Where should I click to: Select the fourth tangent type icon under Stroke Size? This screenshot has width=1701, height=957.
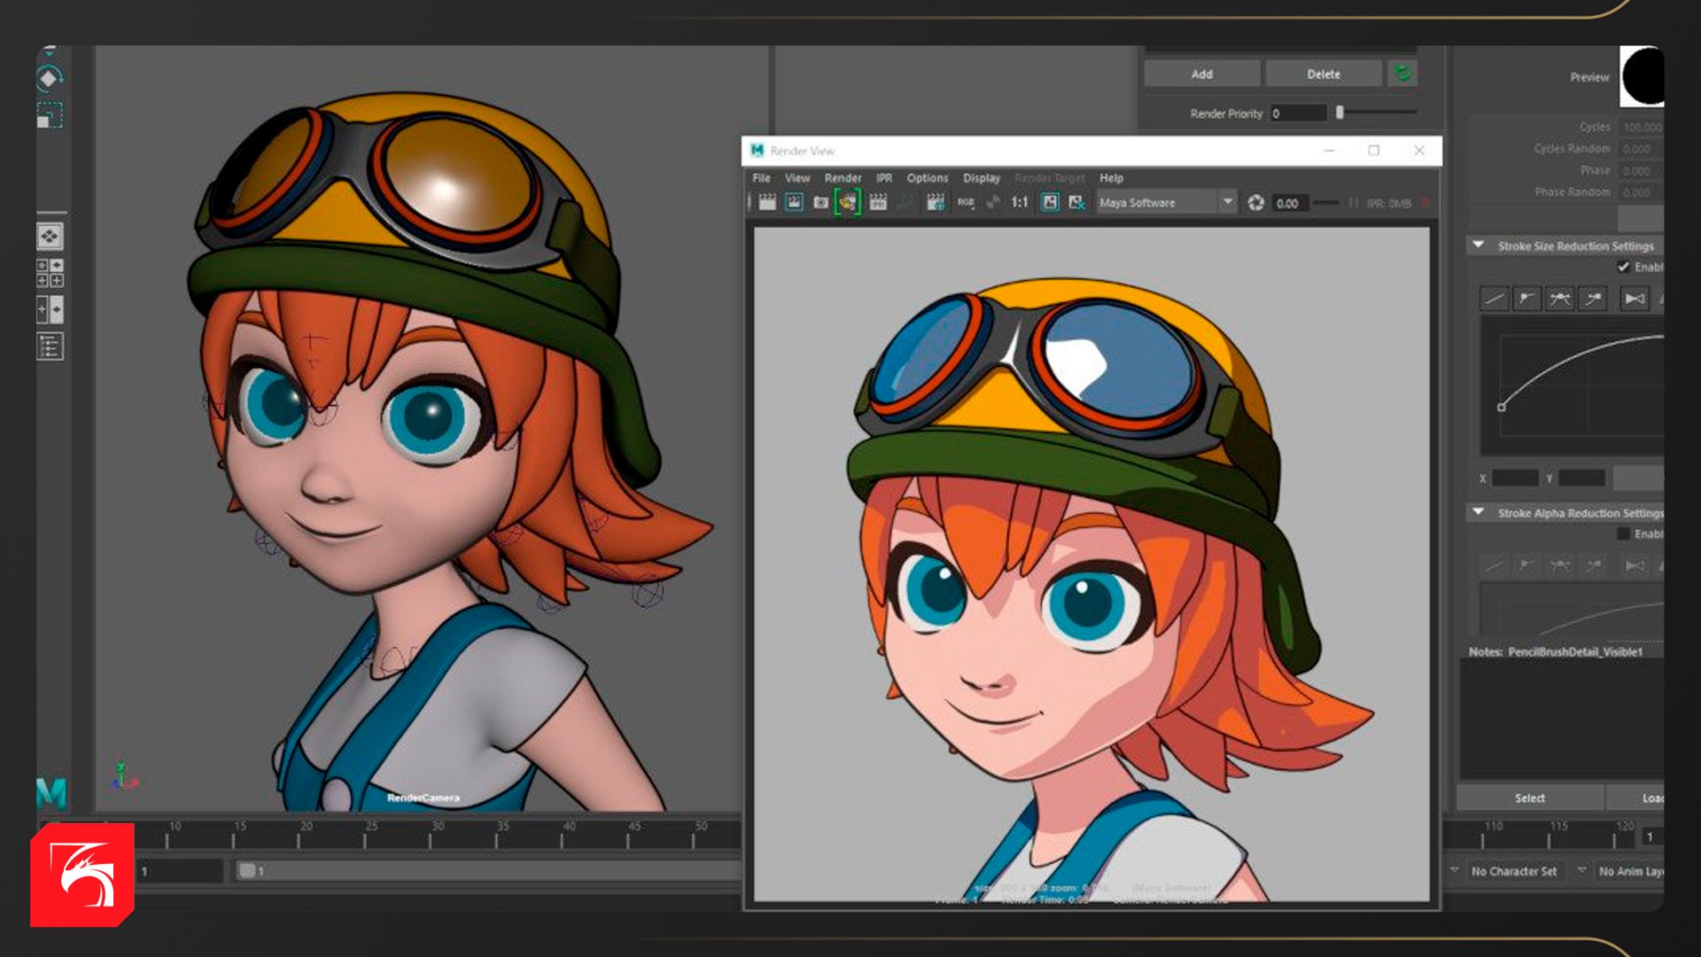click(1592, 299)
